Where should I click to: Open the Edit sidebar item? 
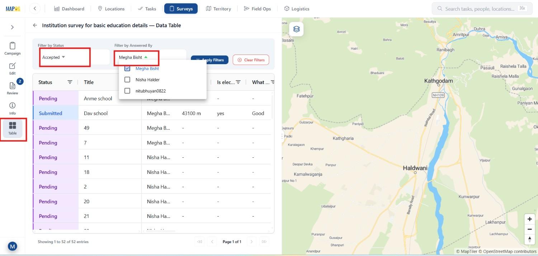[13, 68]
